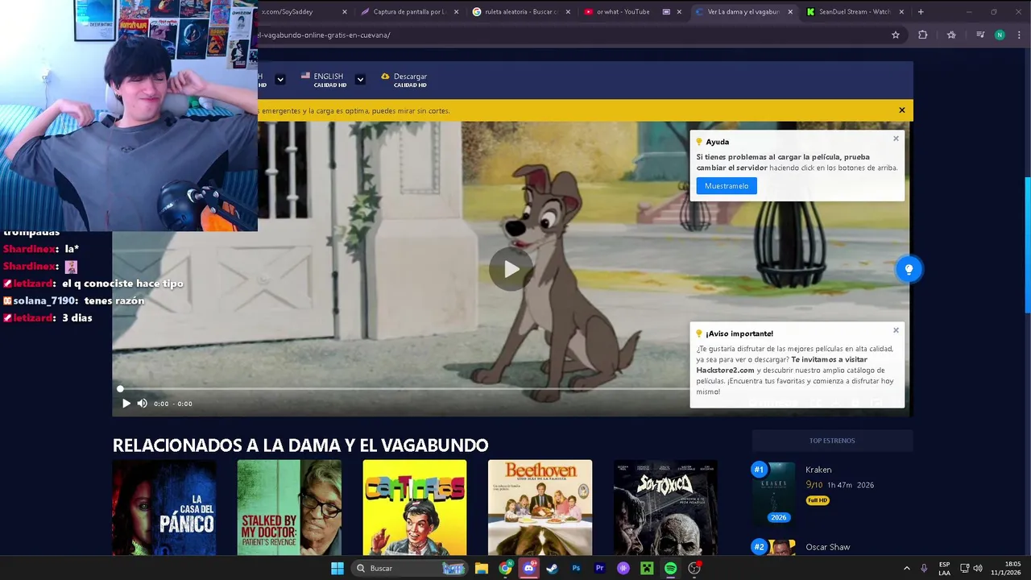Open the Chrome profile avatar N
Screen dimensions: 1031x580
(x=1000, y=35)
